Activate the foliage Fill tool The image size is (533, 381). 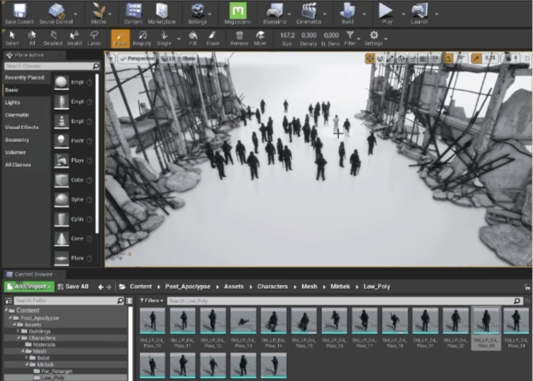click(193, 38)
